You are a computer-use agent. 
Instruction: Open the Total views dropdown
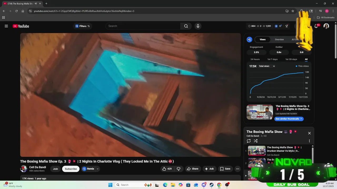pos(267,66)
